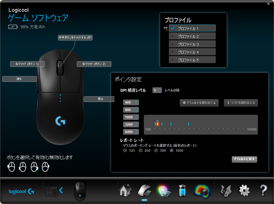The width and height of the screenshot is (274, 204).
Task: Select the keyboard device thumbnail
Action: [50, 191]
